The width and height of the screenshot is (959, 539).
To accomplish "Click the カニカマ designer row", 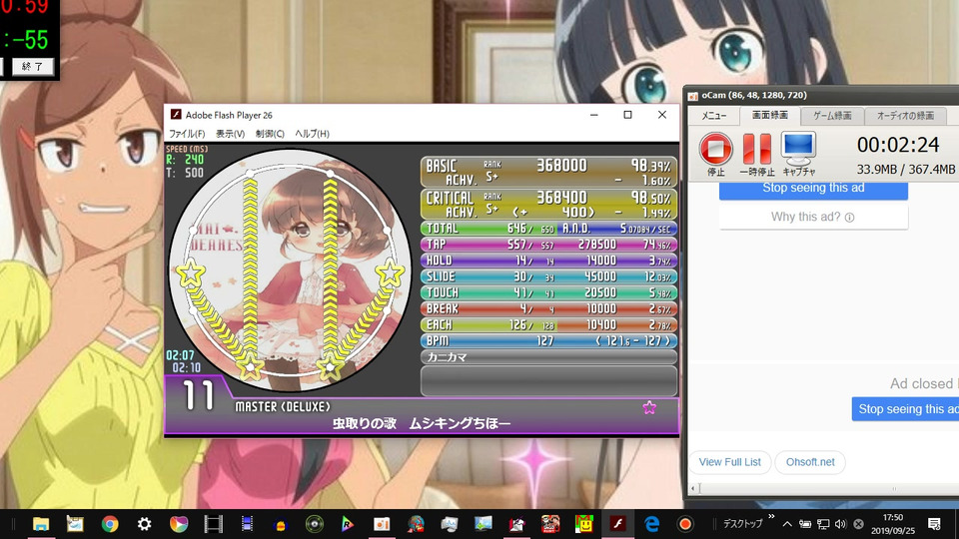I will tap(548, 357).
